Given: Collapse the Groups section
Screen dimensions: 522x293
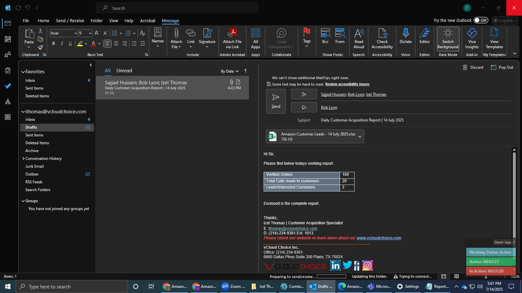Looking at the screenshot, I should (23, 201).
